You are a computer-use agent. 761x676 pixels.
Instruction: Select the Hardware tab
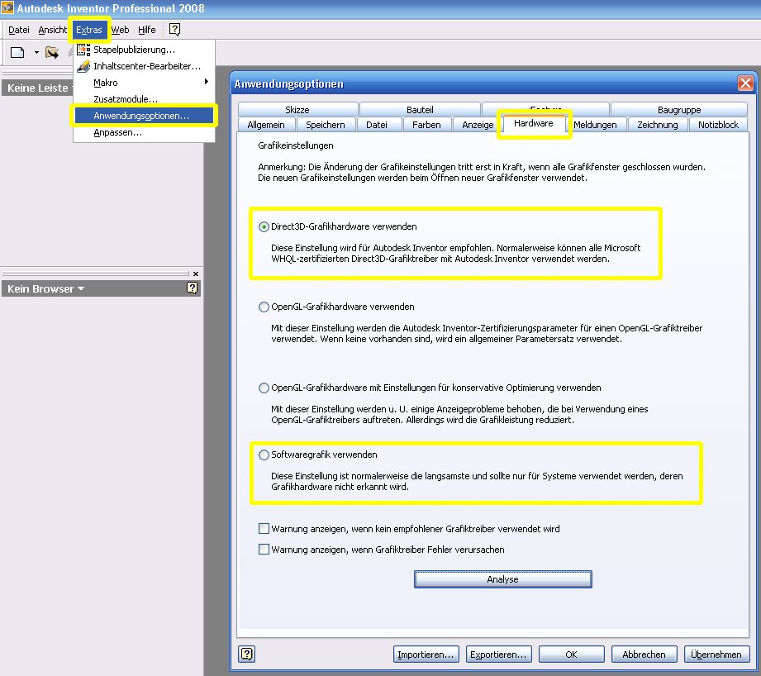coord(534,124)
